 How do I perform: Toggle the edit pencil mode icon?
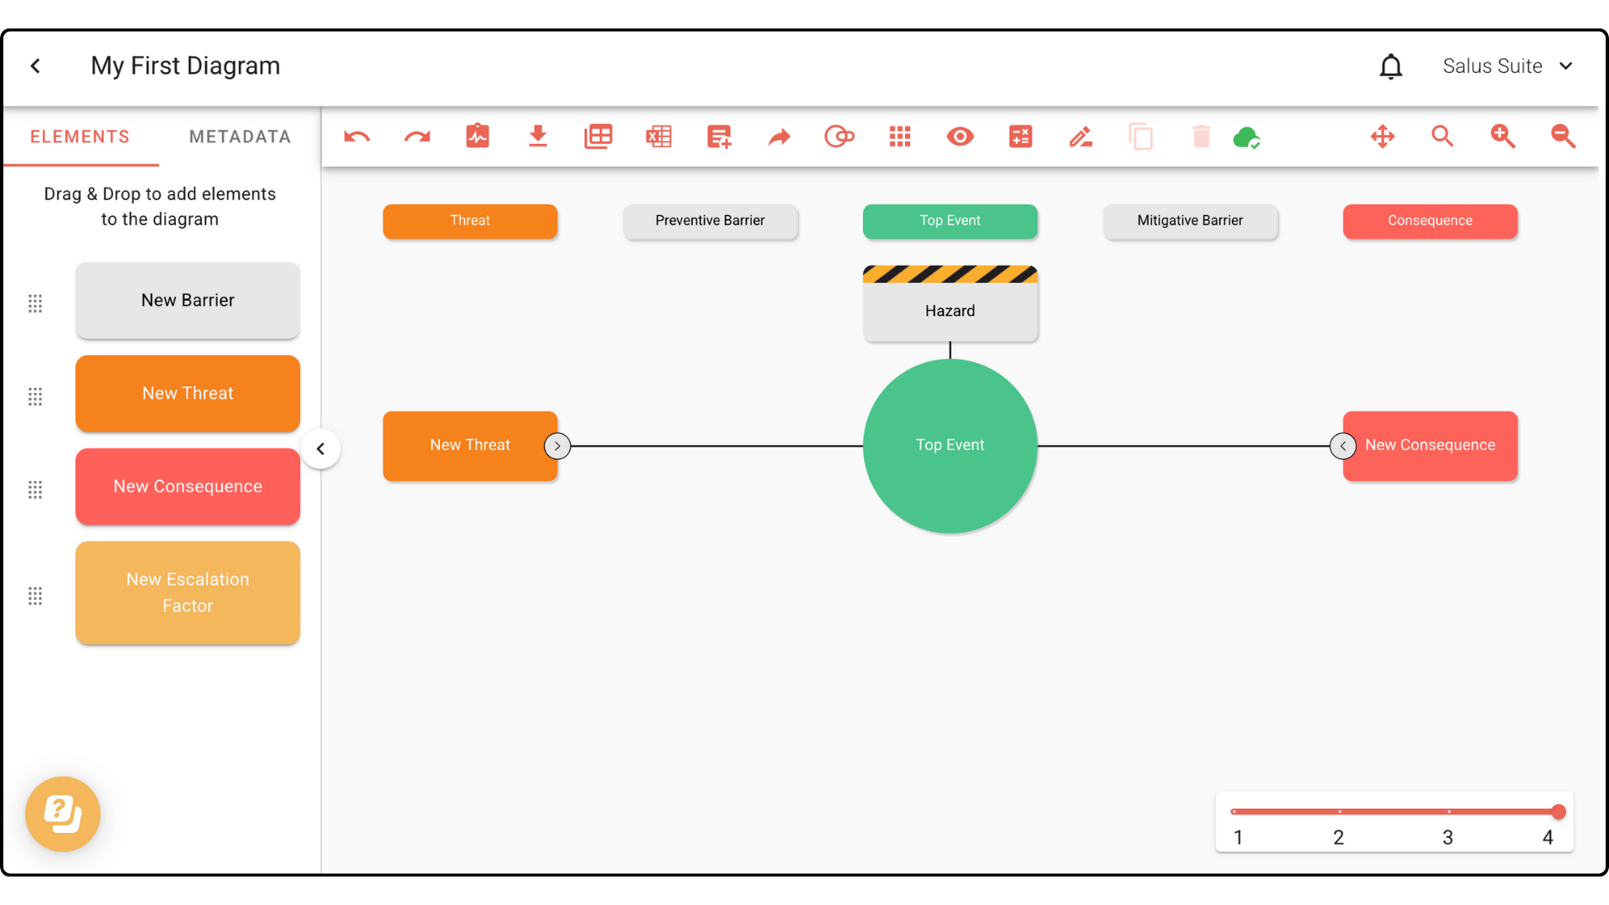coord(1081,137)
